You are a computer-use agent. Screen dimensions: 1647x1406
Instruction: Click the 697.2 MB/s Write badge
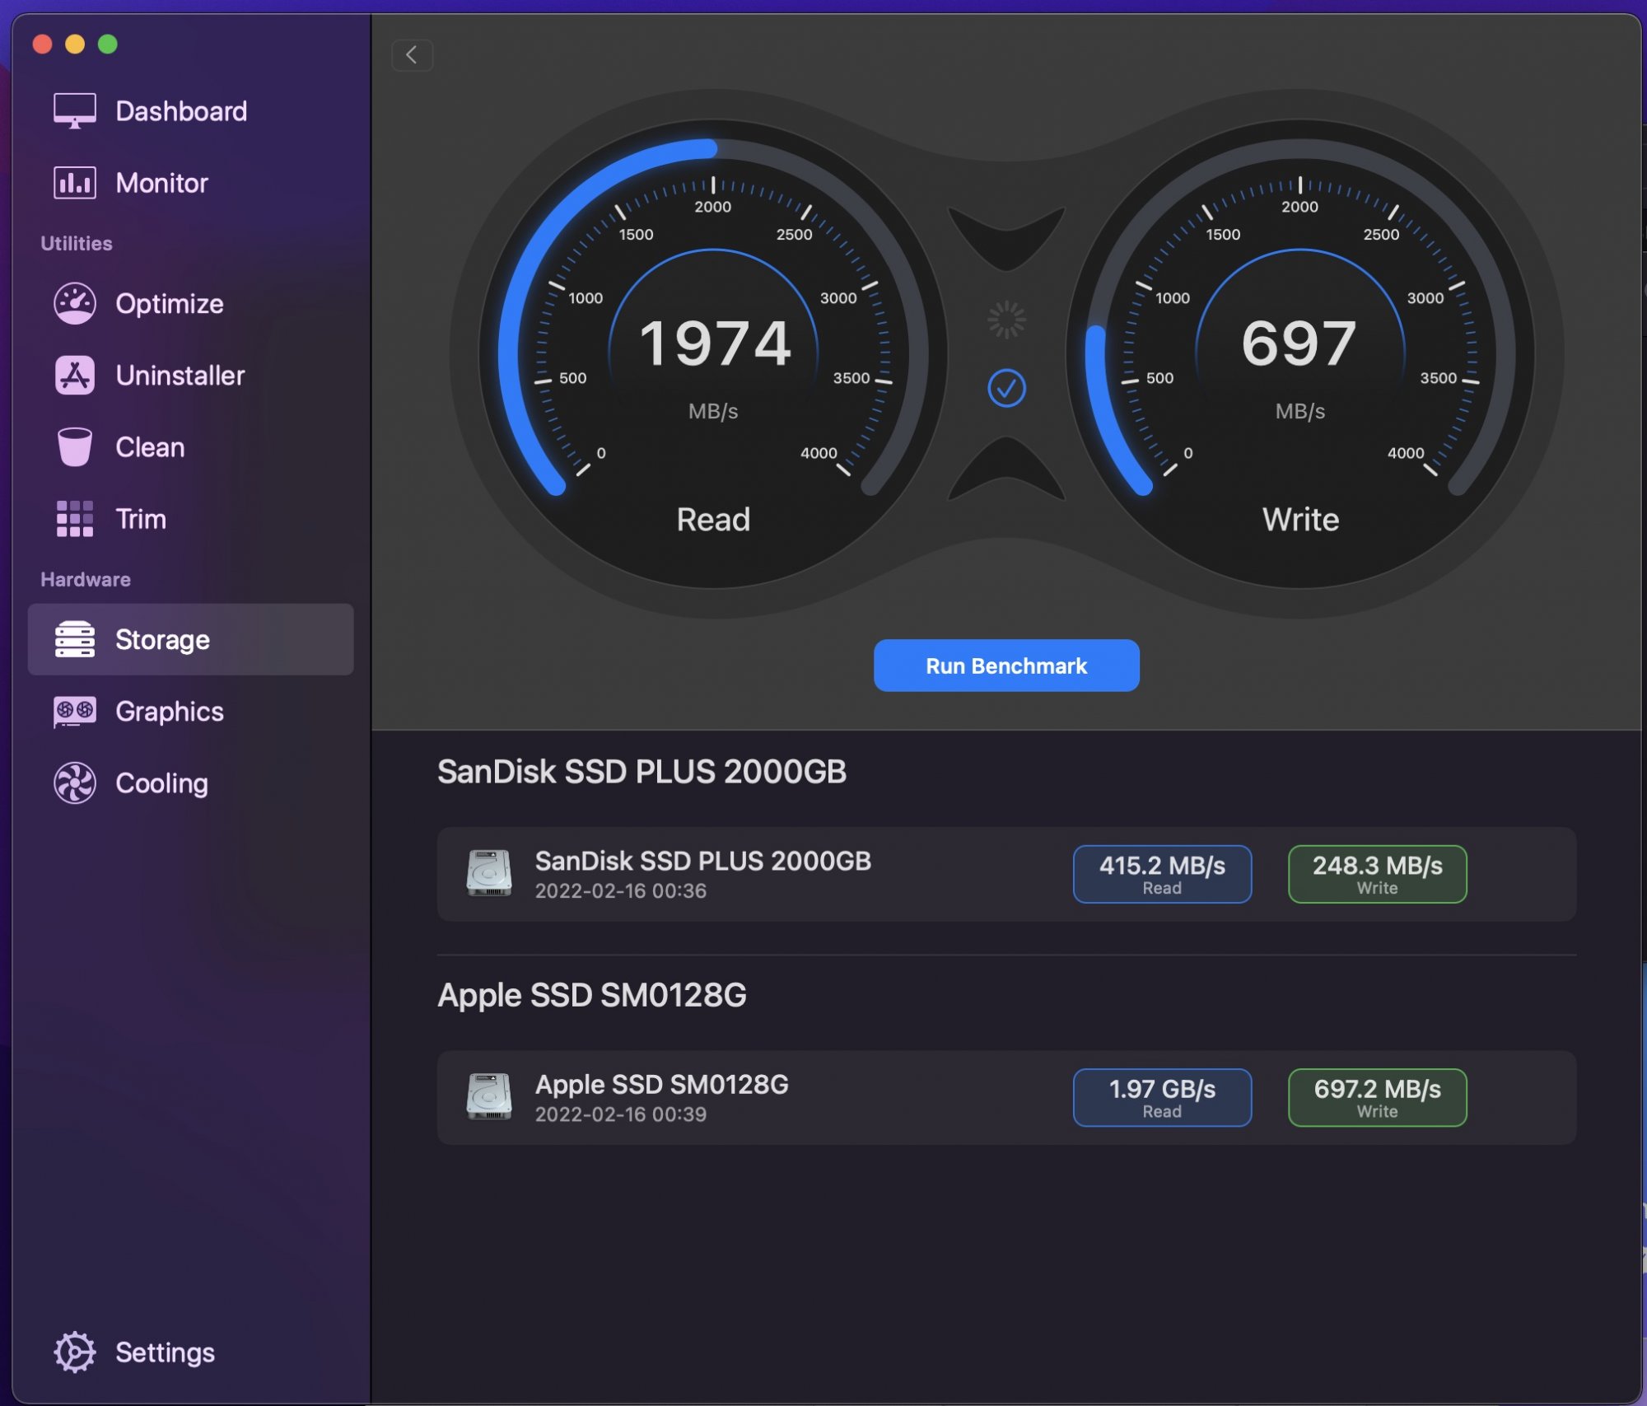click(x=1376, y=1097)
